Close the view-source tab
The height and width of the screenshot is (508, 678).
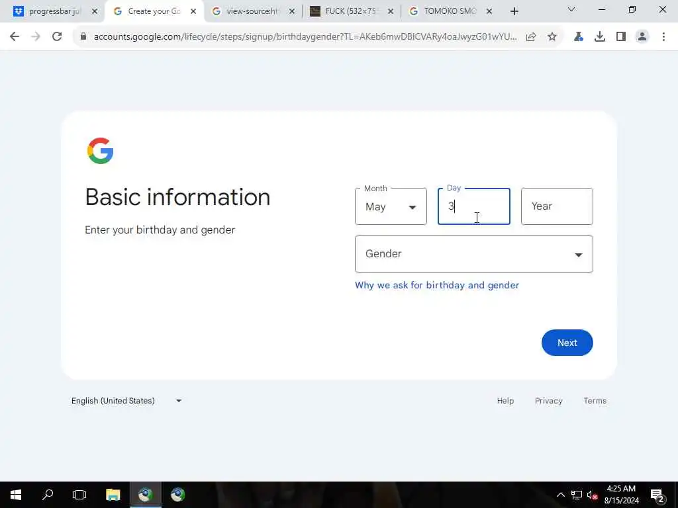click(x=292, y=11)
